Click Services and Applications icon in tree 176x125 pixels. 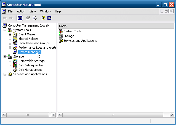(x=10, y=74)
